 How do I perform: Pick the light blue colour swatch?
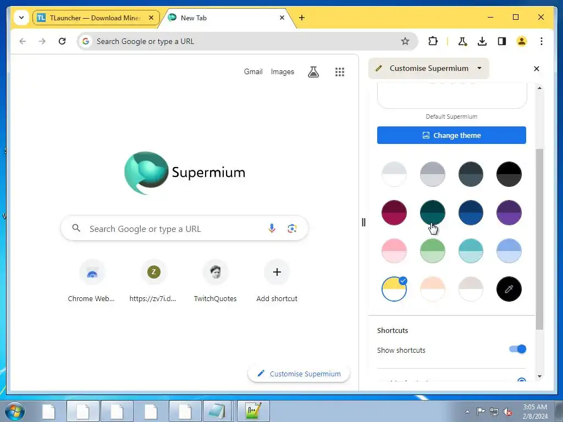point(509,251)
